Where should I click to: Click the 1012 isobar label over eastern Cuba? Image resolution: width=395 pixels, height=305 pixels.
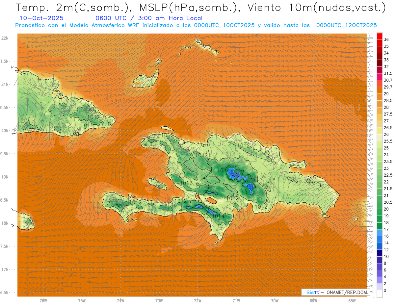point(94,117)
